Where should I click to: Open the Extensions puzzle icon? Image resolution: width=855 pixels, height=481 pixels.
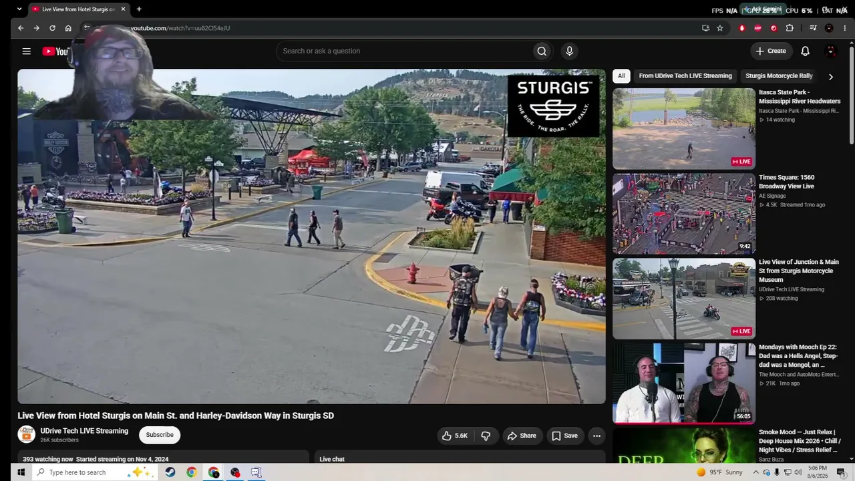click(x=790, y=28)
